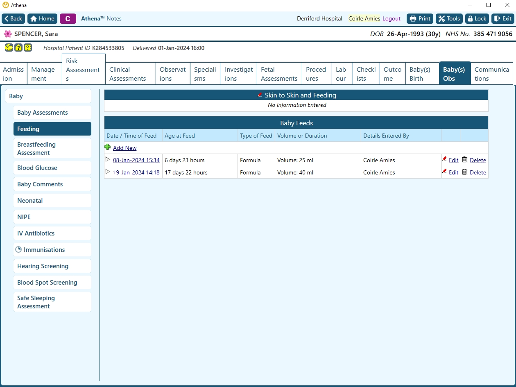Open the Specialisms tab

pos(206,74)
